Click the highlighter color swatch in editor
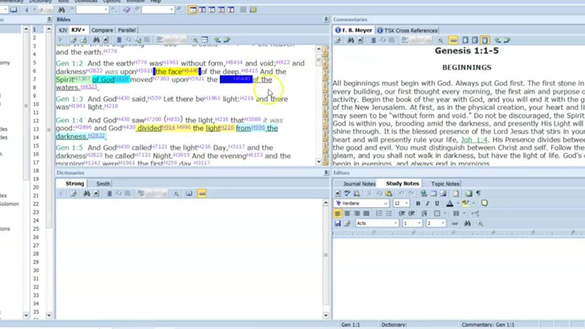 click(466, 203)
